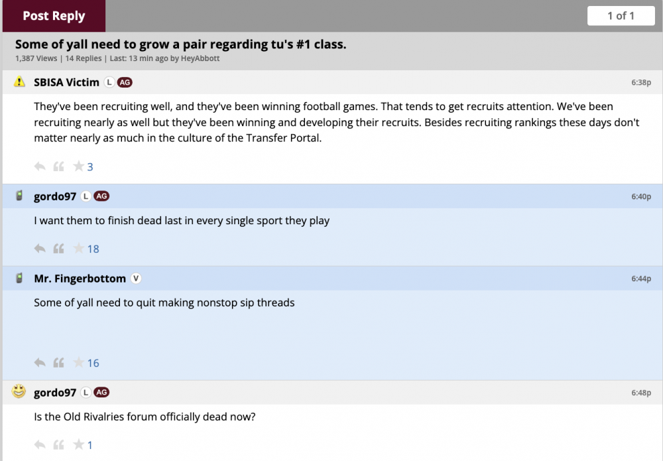This screenshot has width=663, height=461.
Task: Open SBISA Victim's user profile
Action: click(66, 82)
